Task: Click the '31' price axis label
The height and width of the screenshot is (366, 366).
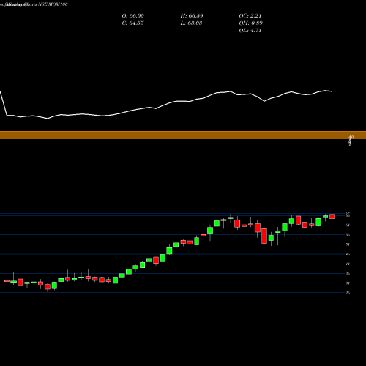Action: (x=348, y=283)
